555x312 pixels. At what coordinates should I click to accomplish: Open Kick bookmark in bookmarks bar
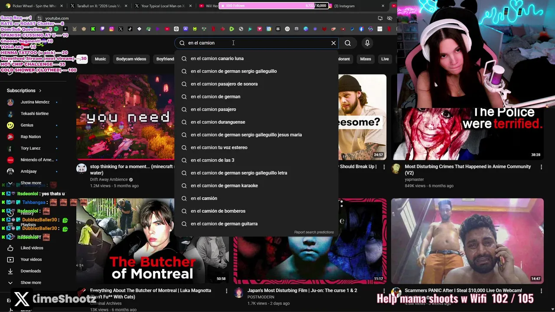93,29
